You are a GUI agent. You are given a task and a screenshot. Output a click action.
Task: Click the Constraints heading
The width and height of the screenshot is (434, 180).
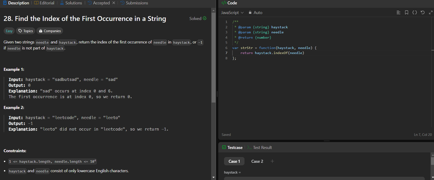pyautogui.click(x=14, y=150)
